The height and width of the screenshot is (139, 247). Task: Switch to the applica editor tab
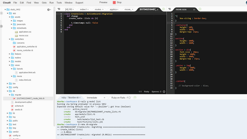coord(113,10)
